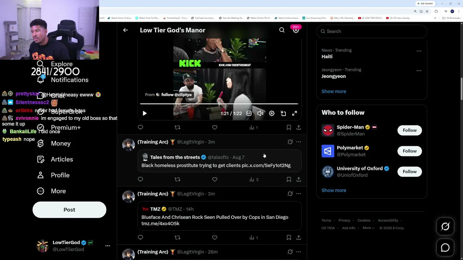Screen dimensions: 463x260
Task: Reply to the Tales from the streets post
Action: pyautogui.click(x=140, y=179)
